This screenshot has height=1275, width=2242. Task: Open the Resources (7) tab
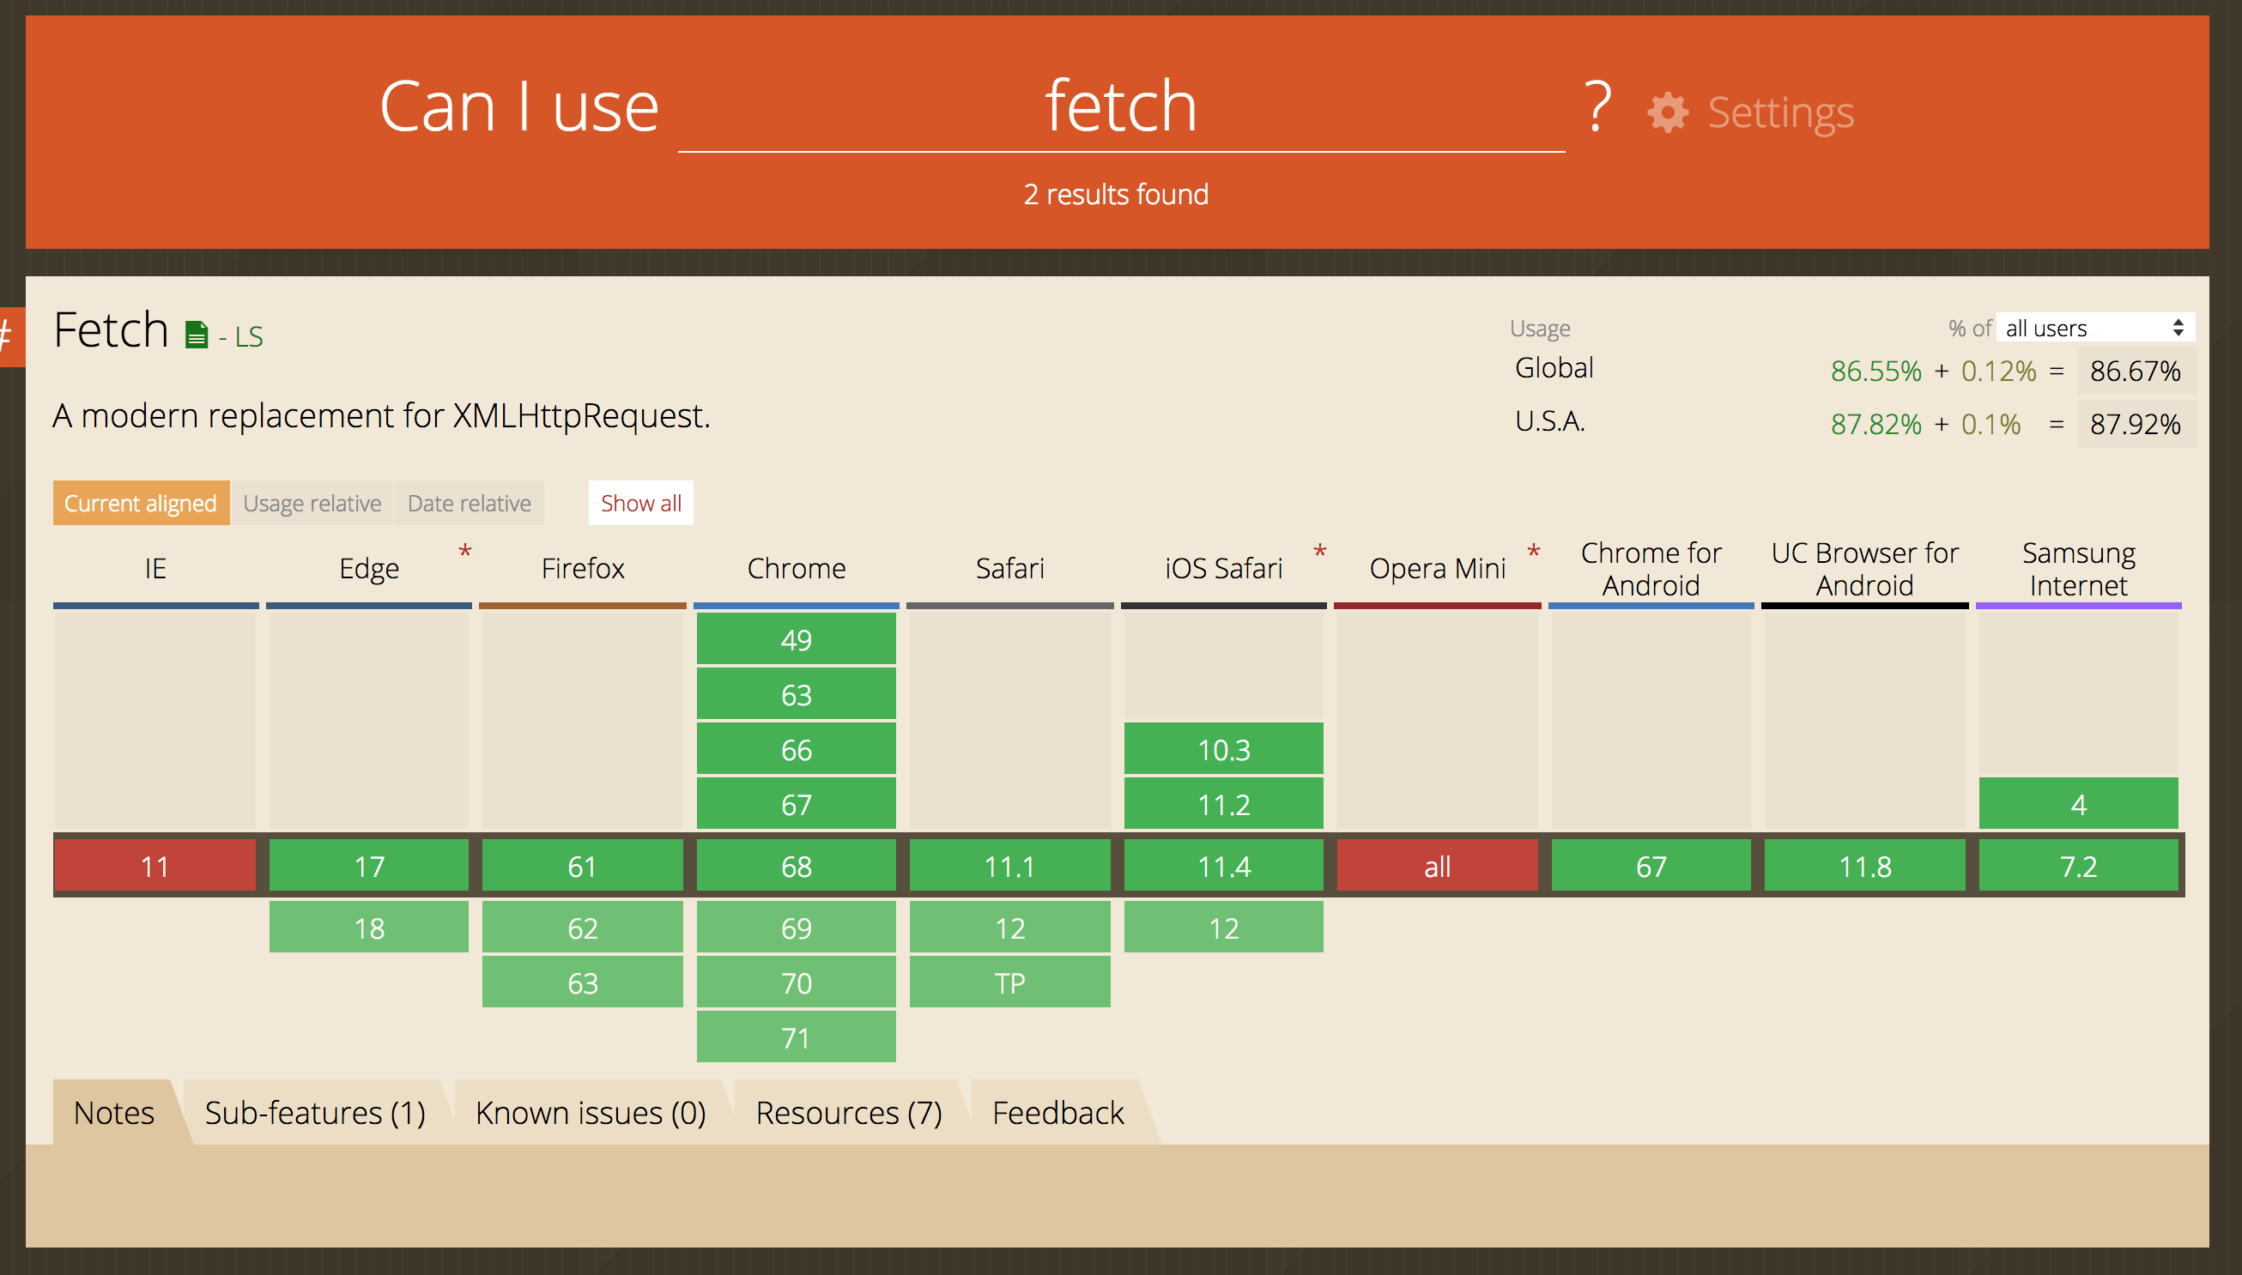point(848,1113)
